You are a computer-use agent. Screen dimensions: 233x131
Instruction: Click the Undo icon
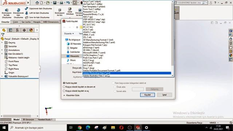pyautogui.click(x=68, y=3)
